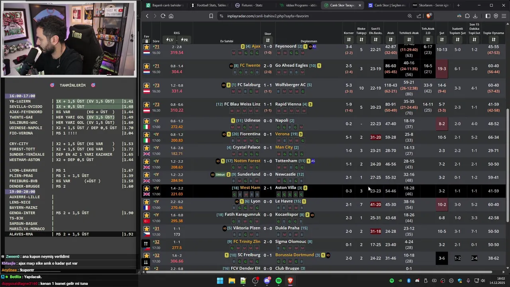Sort by the Tehlikeli Atak column

409,39
